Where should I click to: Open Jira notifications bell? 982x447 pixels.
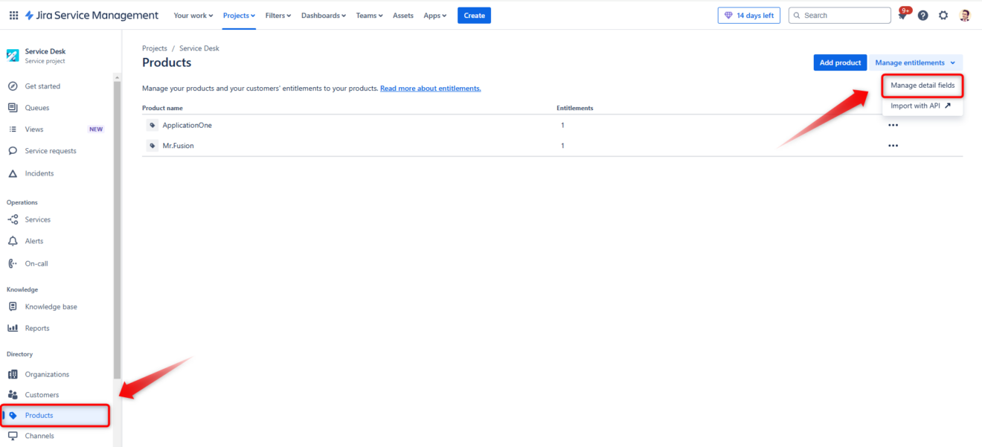coord(902,15)
